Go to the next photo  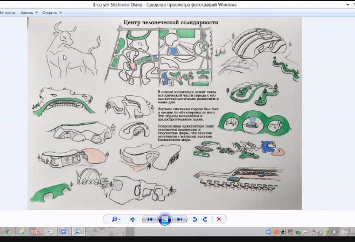[x=179, y=219]
